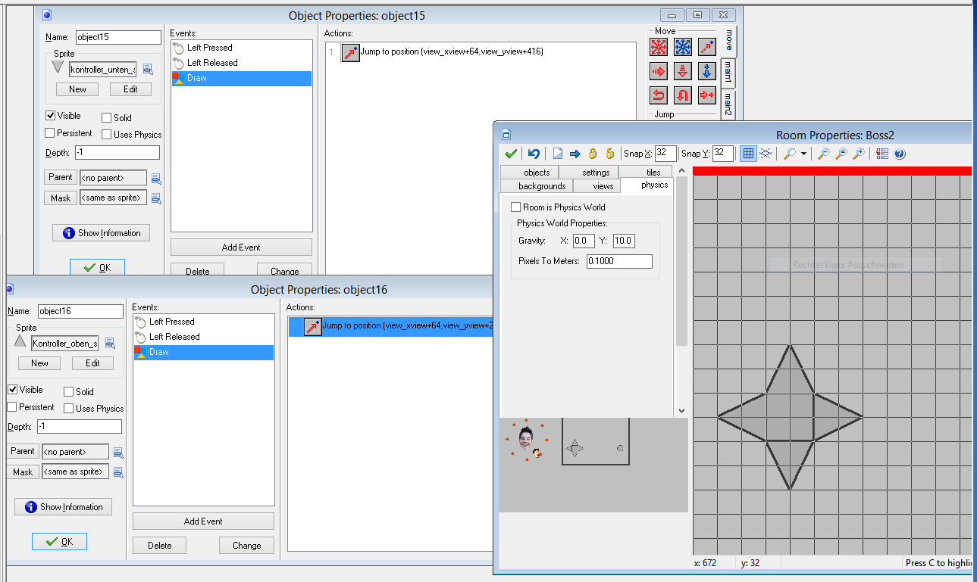Open parent selector menu for object16
This screenshot has width=977, height=582.
click(x=118, y=453)
